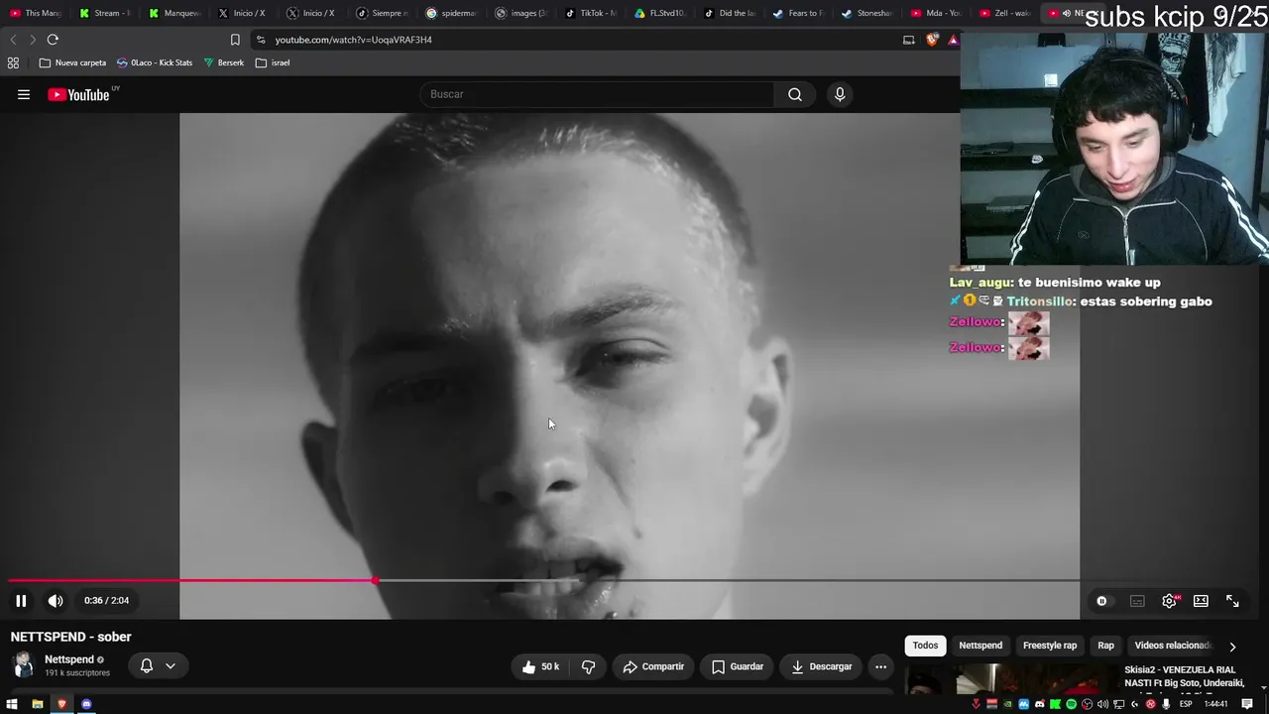Open the YouTube guide hamburger menu

click(x=24, y=94)
